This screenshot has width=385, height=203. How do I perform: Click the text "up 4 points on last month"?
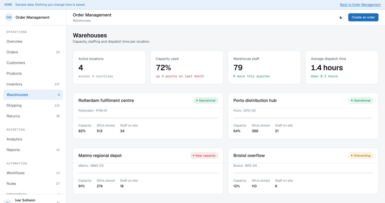point(180,76)
